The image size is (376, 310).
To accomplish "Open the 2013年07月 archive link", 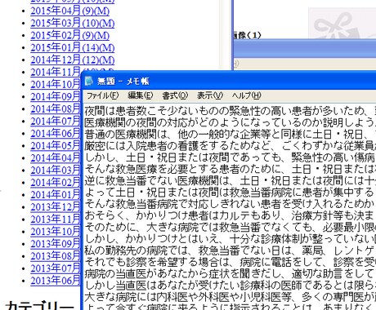I will point(56,268).
